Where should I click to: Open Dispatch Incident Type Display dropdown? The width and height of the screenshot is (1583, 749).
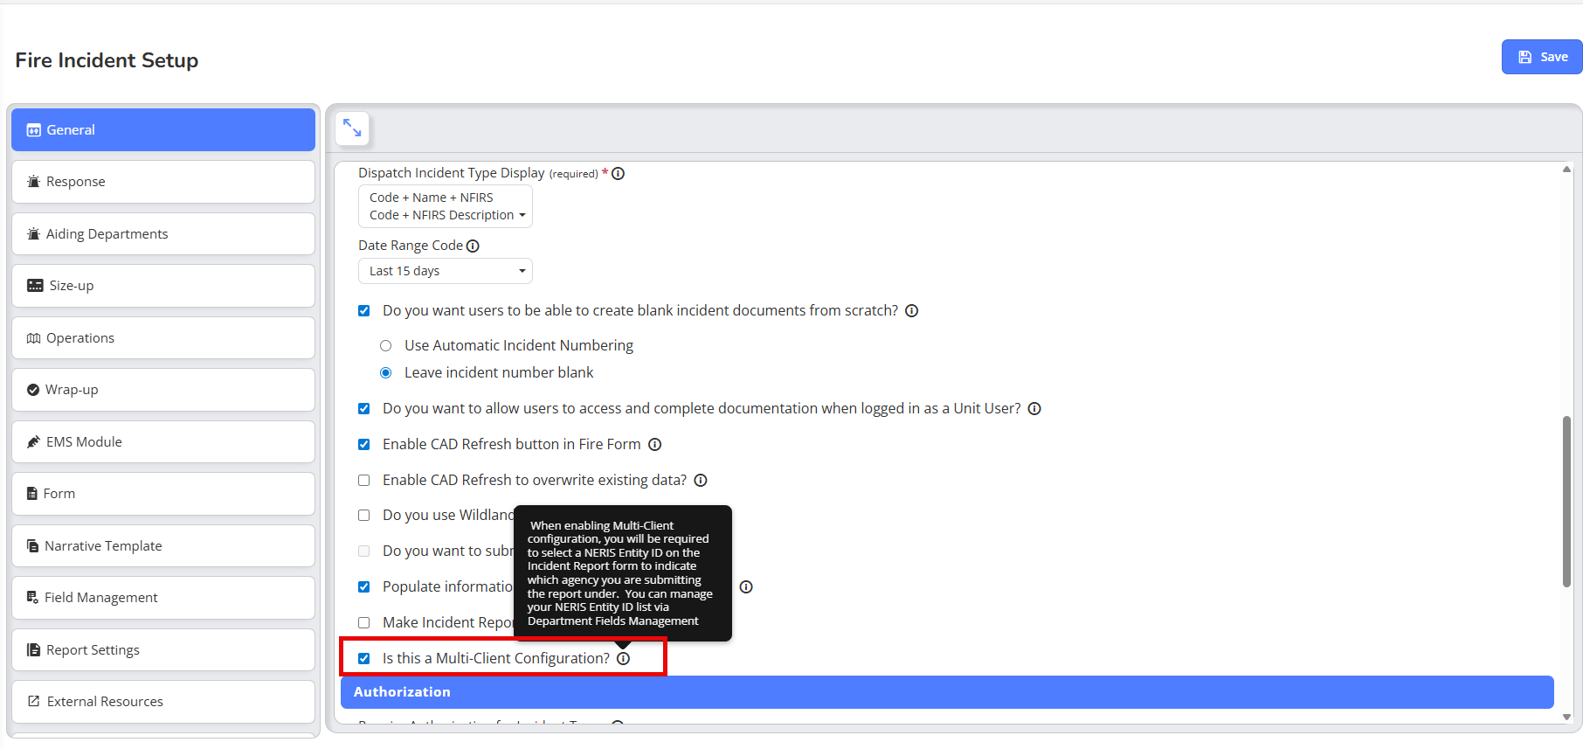click(446, 206)
